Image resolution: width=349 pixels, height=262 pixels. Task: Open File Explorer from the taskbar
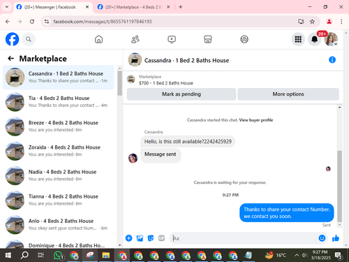105,256
